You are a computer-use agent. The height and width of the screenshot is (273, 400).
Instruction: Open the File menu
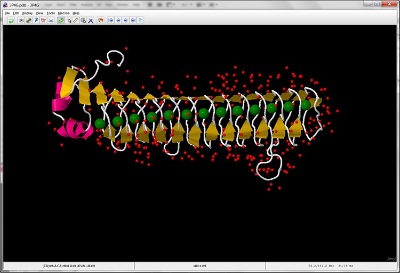(7, 13)
